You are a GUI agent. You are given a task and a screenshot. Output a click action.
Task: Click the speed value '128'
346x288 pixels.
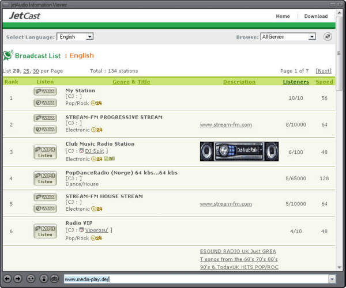[324, 179]
